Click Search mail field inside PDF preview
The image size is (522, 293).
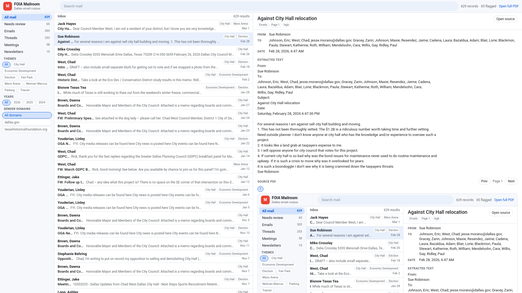point(386,200)
